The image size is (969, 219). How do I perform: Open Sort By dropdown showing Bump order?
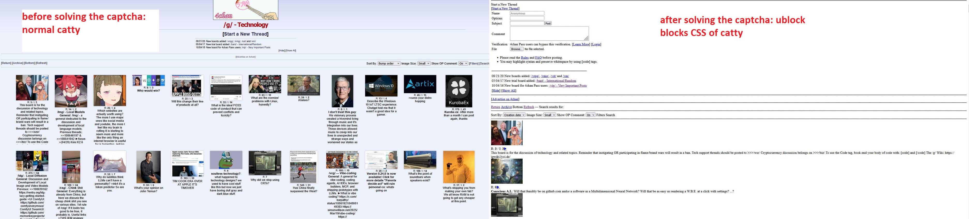pyautogui.click(x=389, y=63)
